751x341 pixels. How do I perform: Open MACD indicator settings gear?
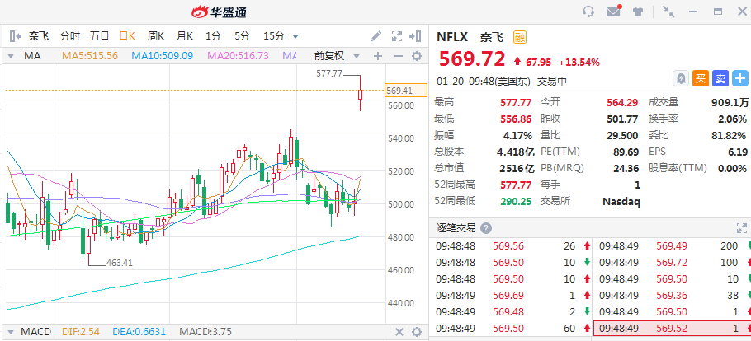[x=417, y=332]
